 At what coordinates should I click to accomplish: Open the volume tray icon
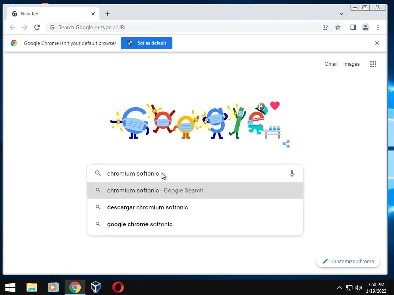[x=359, y=288]
